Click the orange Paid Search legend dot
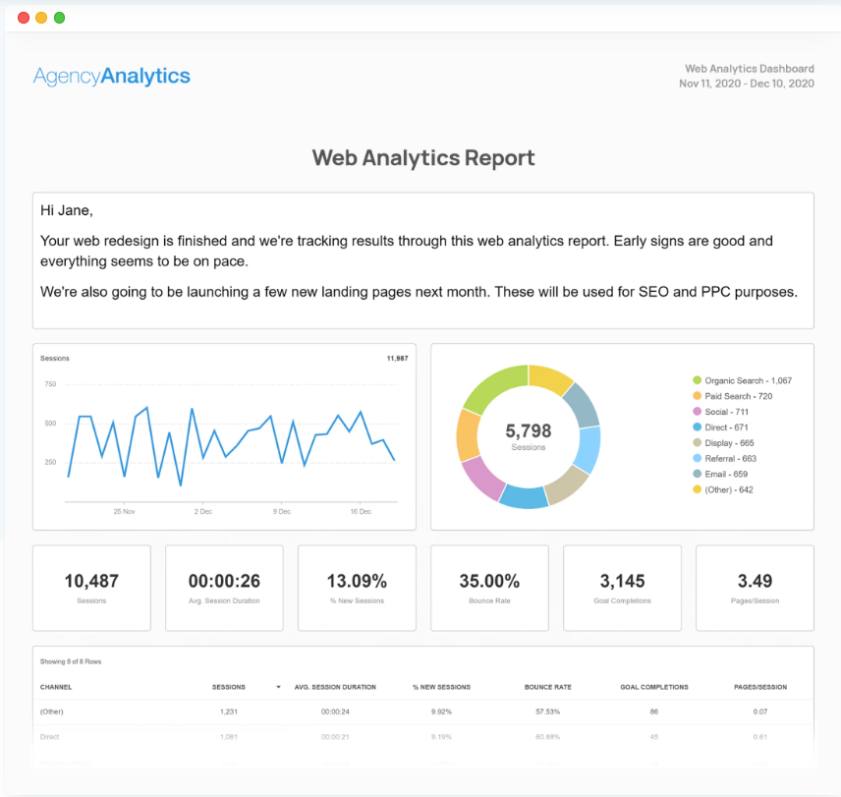The width and height of the screenshot is (841, 797). (698, 396)
